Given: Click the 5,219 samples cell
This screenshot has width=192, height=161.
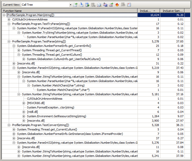Looking at the screenshot, I should click(149, 68).
